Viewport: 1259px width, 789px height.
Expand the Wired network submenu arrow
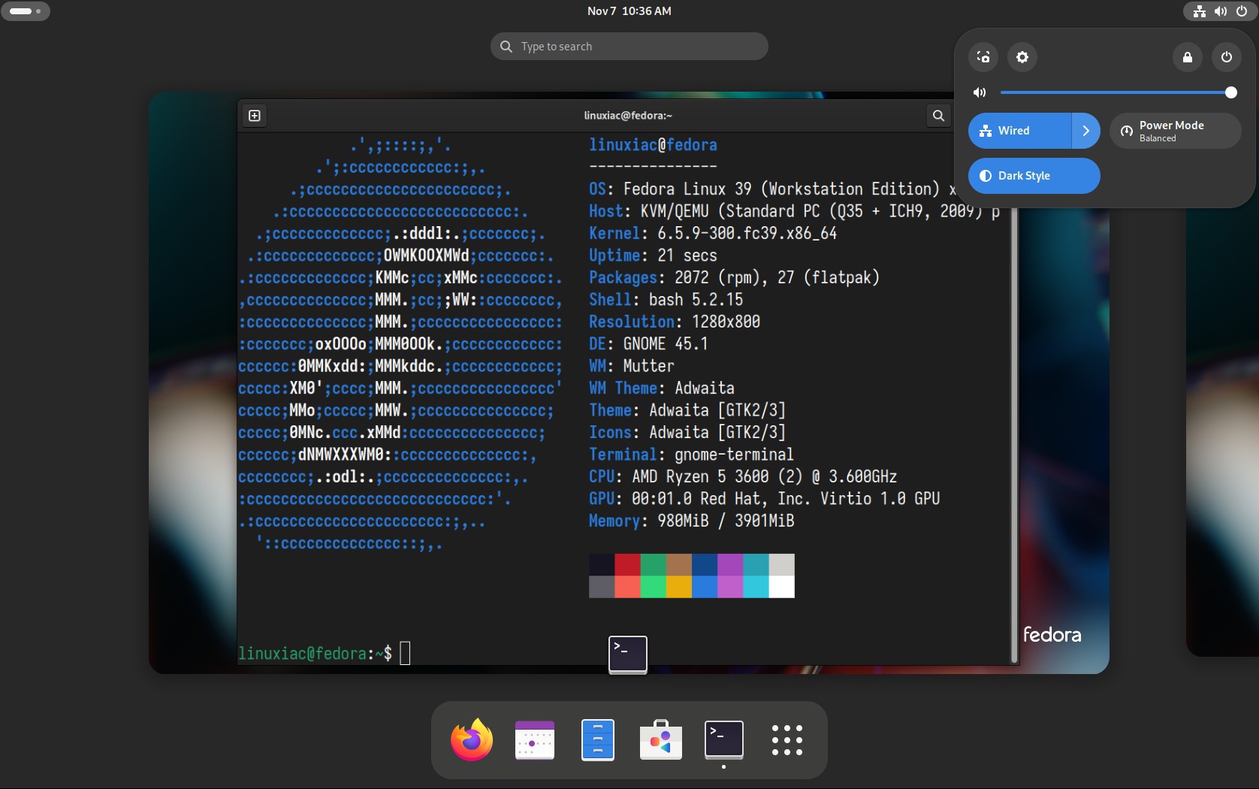coord(1086,131)
